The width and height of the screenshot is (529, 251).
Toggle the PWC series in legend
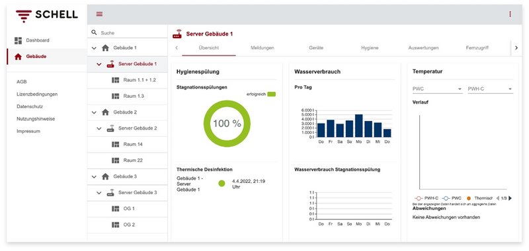[x=452, y=198]
